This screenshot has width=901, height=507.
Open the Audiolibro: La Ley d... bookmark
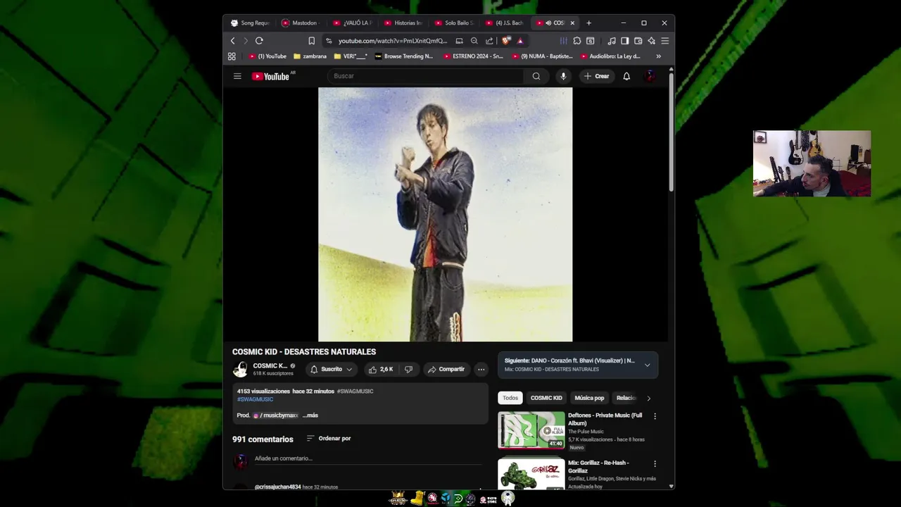point(610,56)
